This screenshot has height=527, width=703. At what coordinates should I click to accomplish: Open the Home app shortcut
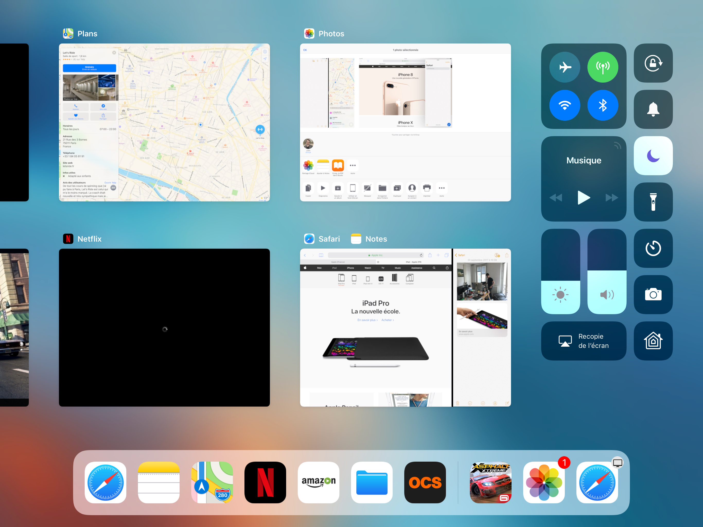pos(653,341)
